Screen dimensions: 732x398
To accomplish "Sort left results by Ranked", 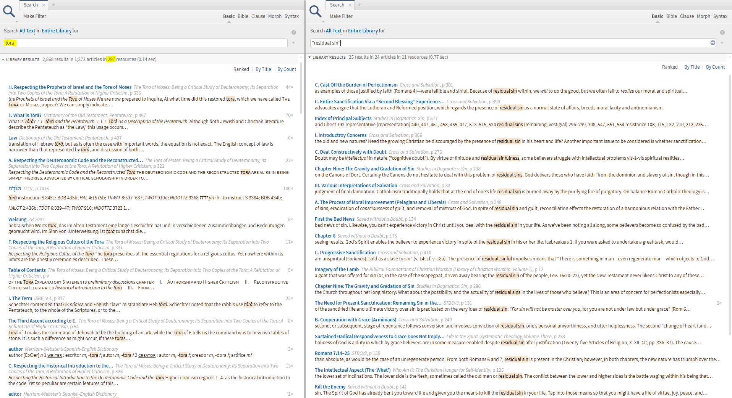I will tap(241, 69).
